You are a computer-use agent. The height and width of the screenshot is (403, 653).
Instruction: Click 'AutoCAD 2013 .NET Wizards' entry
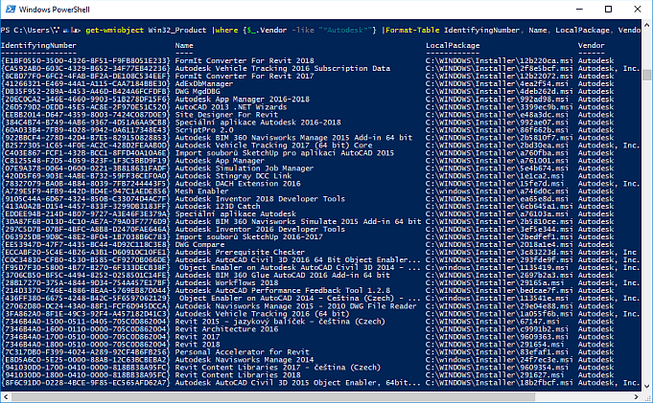coord(231,107)
